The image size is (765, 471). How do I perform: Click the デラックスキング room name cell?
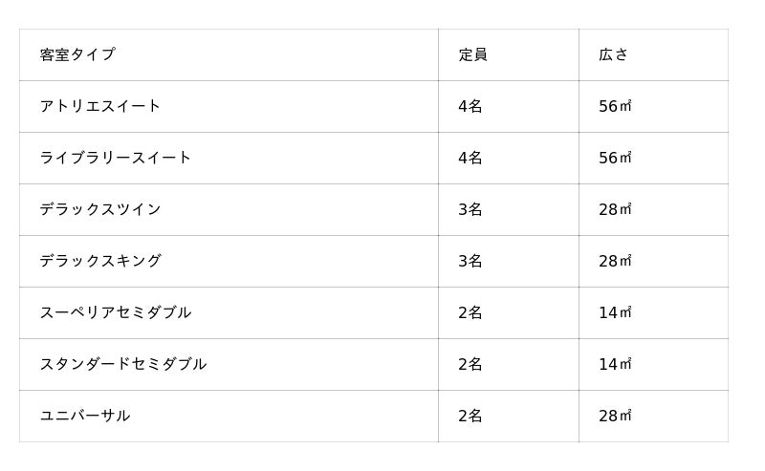click(100, 261)
